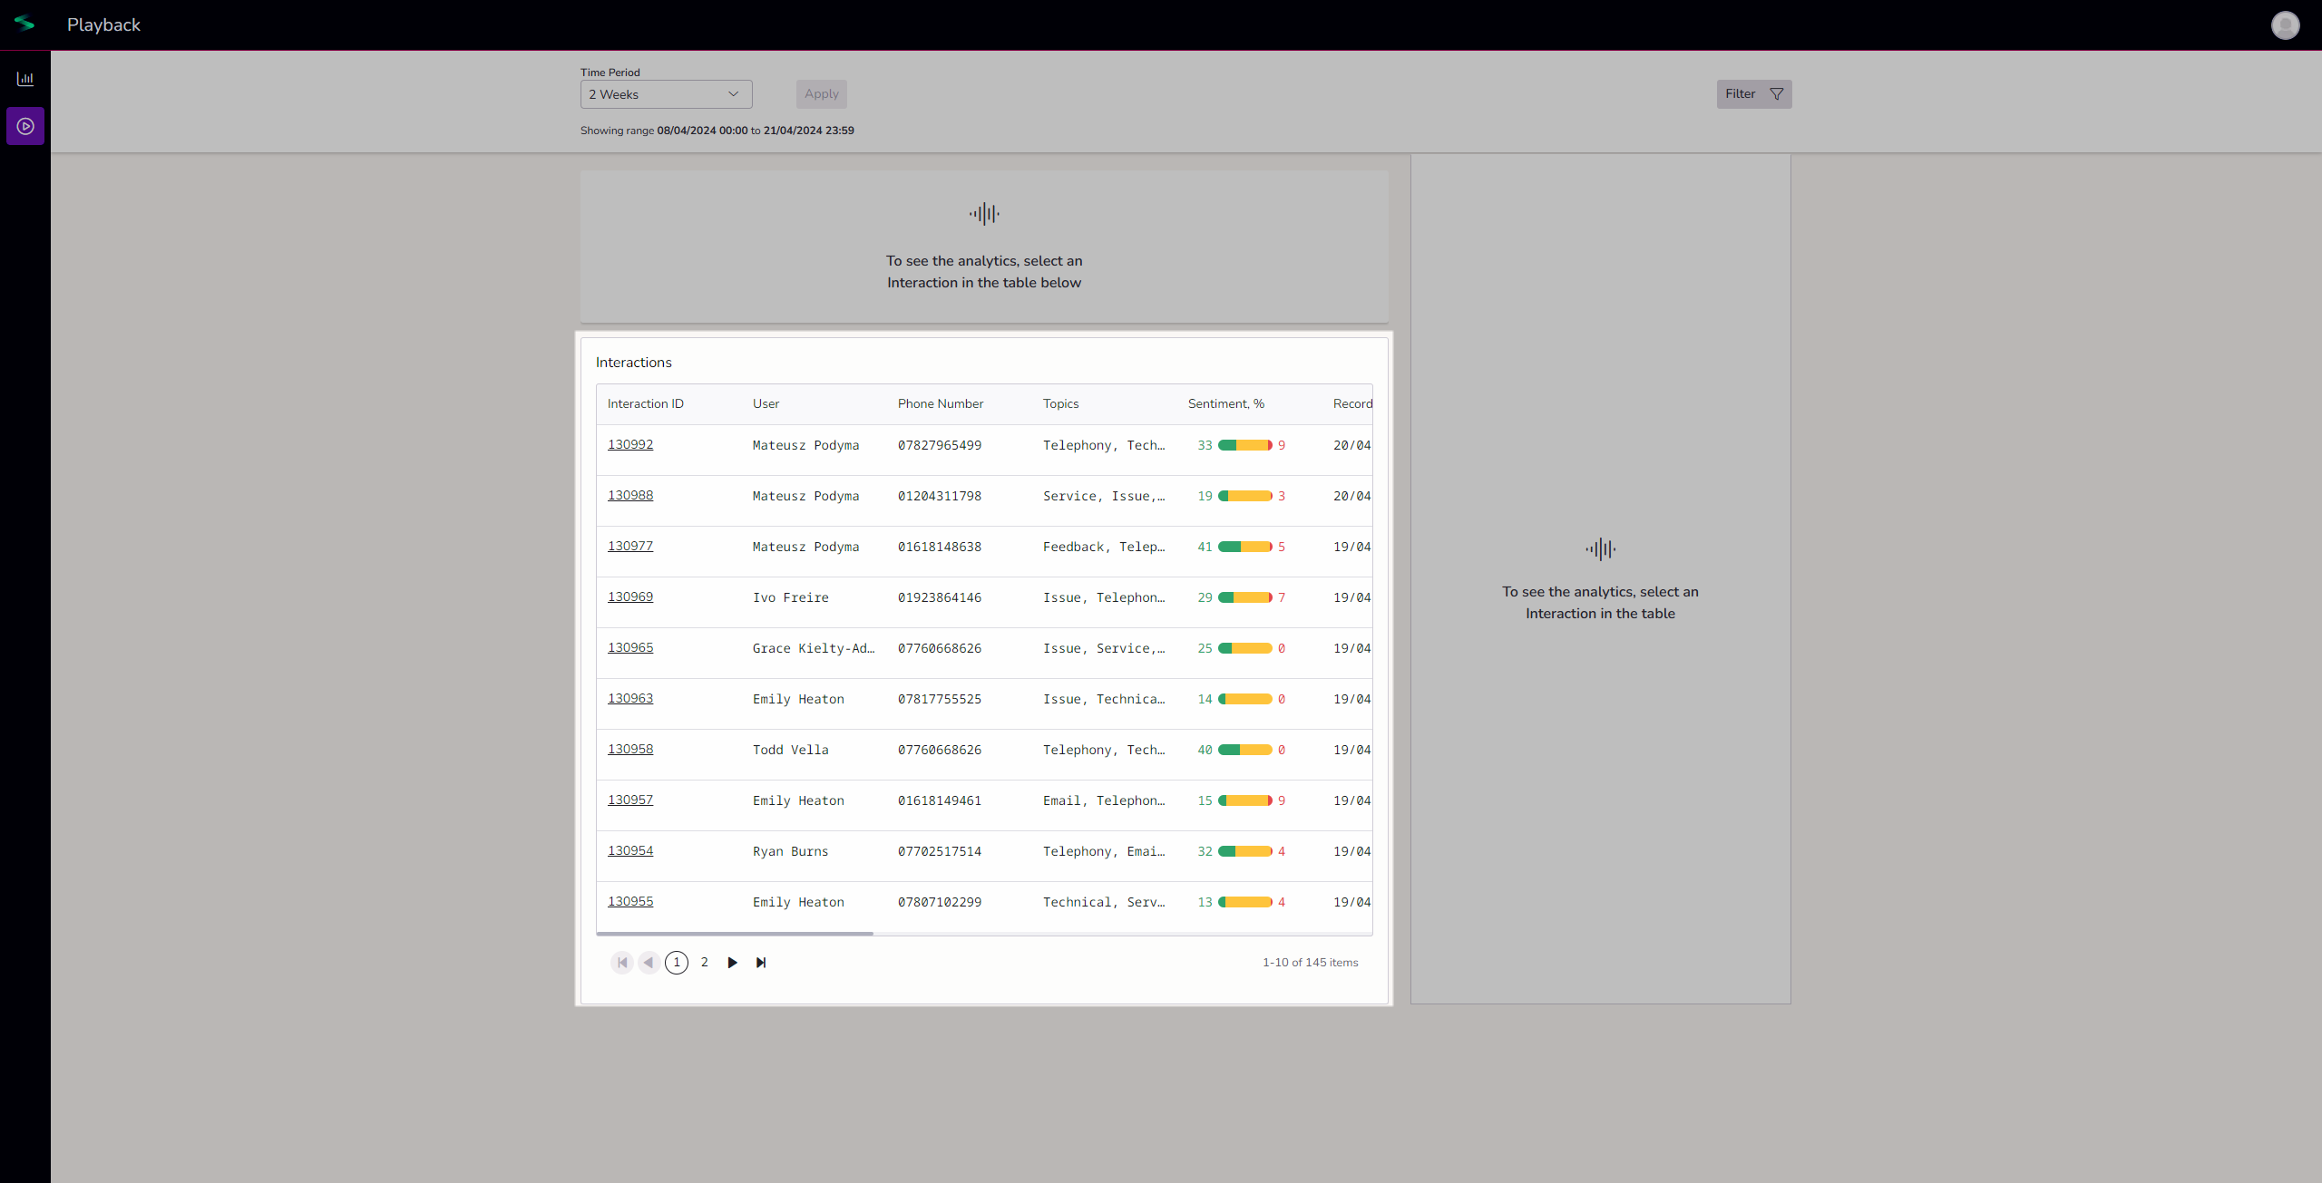This screenshot has width=2322, height=1183.
Task: Select the Playback sidebar icon
Action: [25, 126]
